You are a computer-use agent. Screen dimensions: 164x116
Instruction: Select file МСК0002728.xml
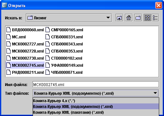pyautogui.click(x=25, y=51)
